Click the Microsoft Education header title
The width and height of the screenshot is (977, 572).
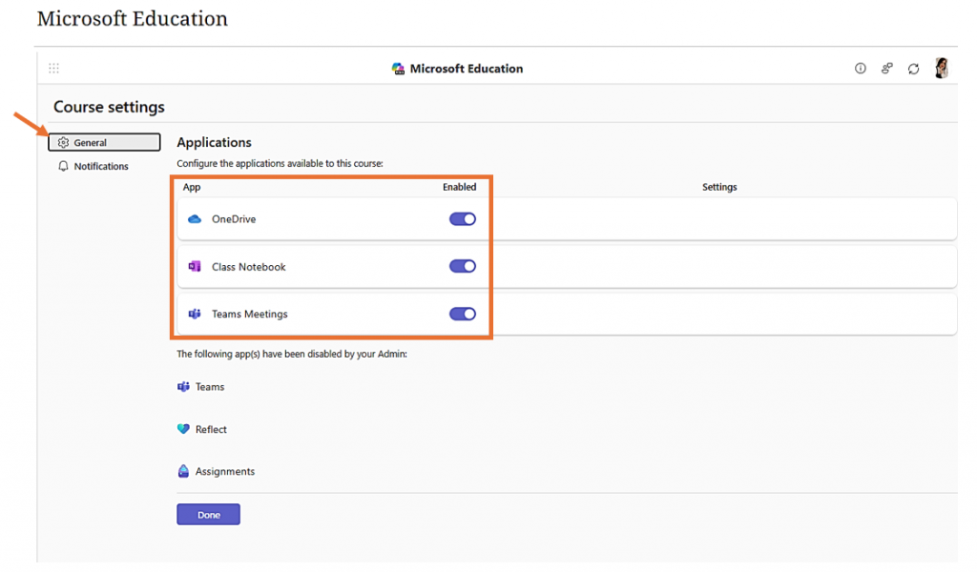pyautogui.click(x=466, y=69)
